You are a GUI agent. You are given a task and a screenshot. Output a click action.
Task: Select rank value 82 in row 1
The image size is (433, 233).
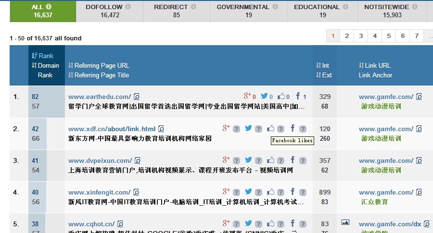pyautogui.click(x=35, y=97)
